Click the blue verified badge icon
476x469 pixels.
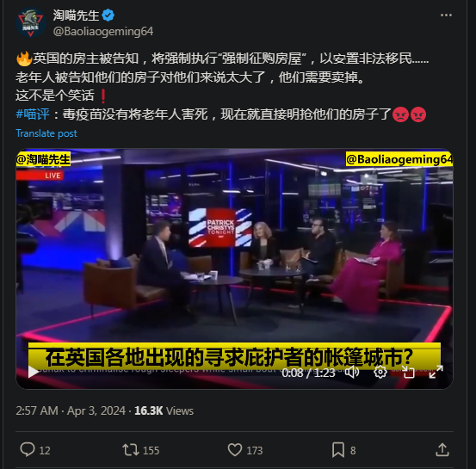pyautogui.click(x=108, y=15)
